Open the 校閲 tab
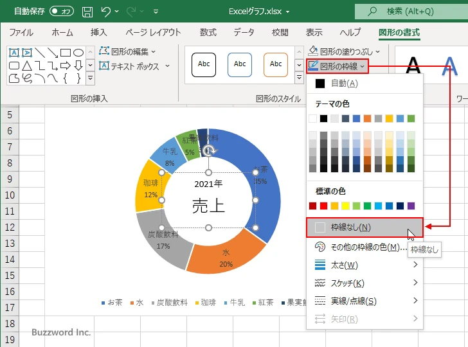 tap(280, 32)
